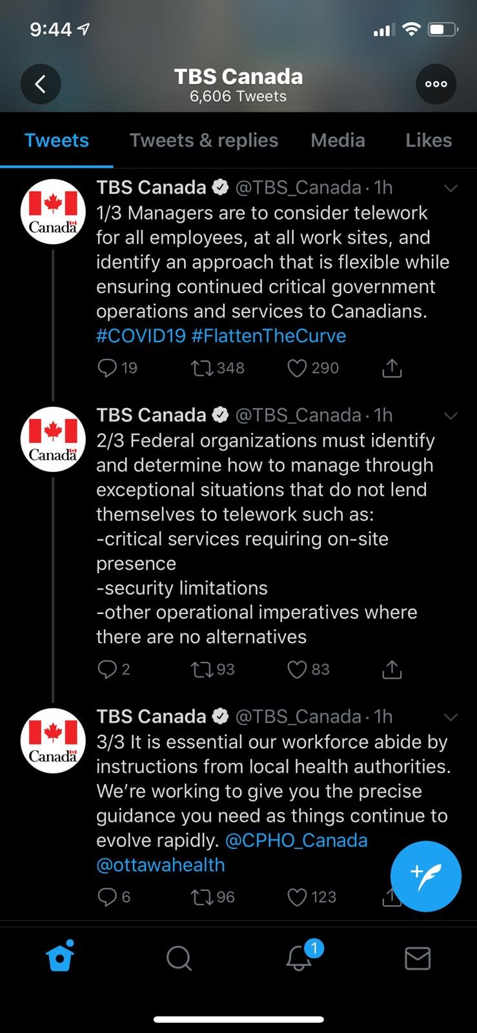
Task: Expand the chevron on the 3/3 tweet
Action: point(451,717)
